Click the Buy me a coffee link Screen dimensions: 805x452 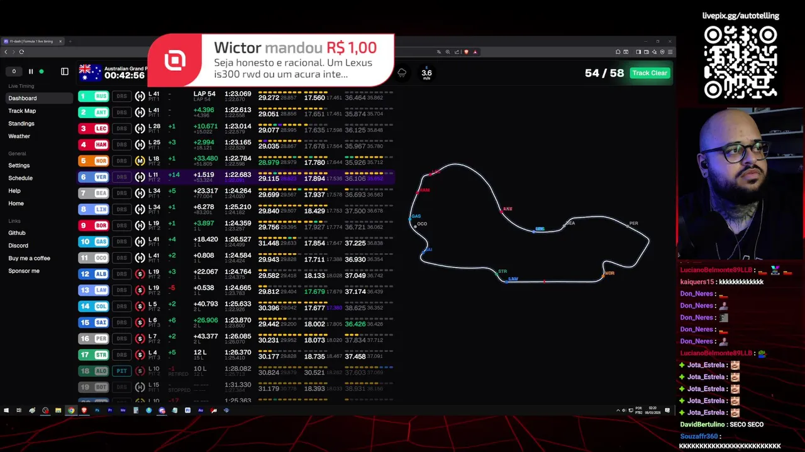[x=29, y=258]
